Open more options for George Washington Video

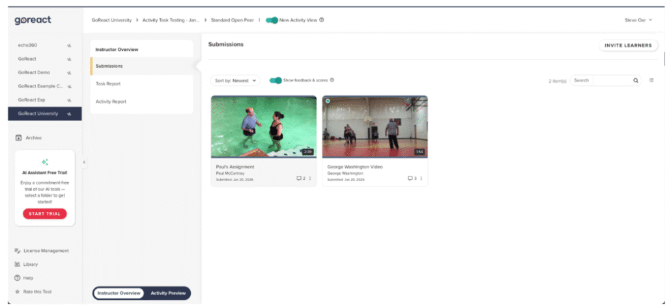[421, 178]
